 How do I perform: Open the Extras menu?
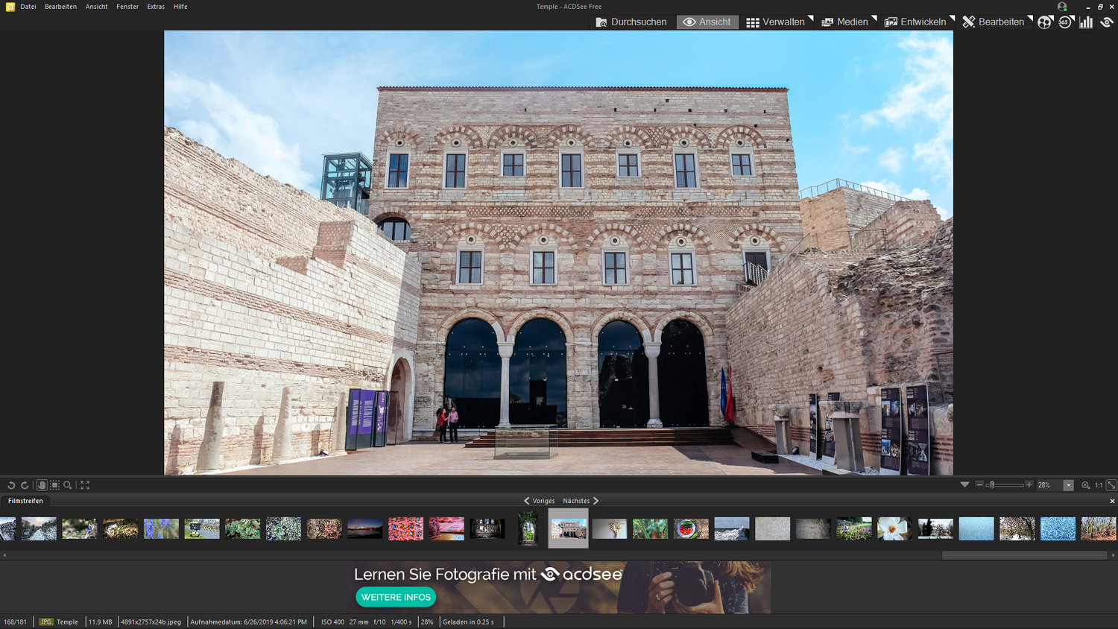(x=155, y=6)
